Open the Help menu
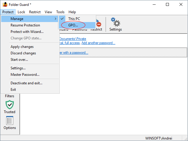 72,12
